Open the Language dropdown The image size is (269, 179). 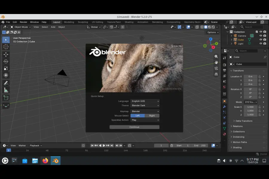pyautogui.click(x=145, y=101)
